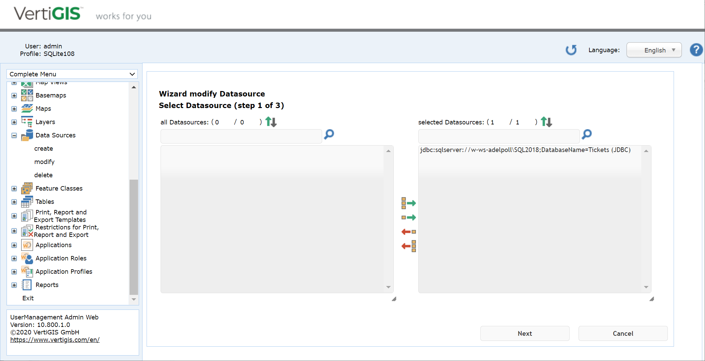
Task: Select the jdbc:sqlserver Tickets datasource entry
Action: pos(525,150)
